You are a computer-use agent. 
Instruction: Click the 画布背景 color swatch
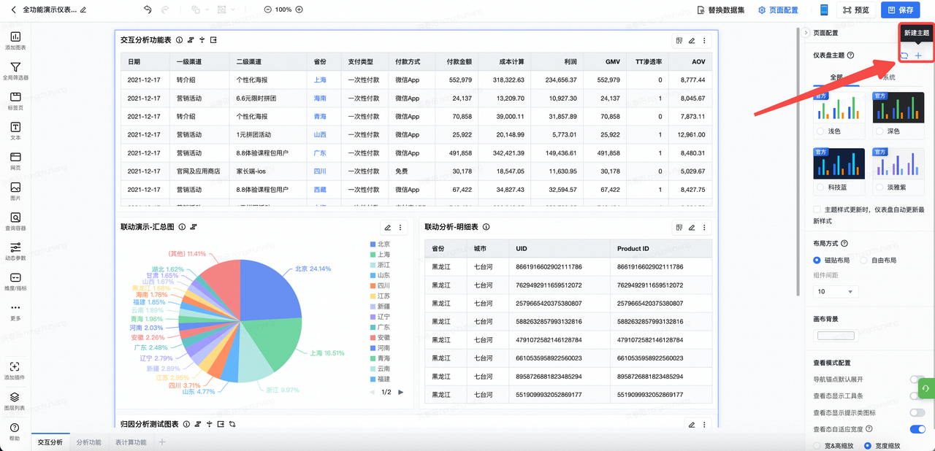pos(835,336)
